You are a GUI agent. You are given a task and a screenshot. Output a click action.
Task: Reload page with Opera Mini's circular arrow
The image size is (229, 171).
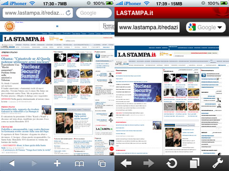[172, 163]
